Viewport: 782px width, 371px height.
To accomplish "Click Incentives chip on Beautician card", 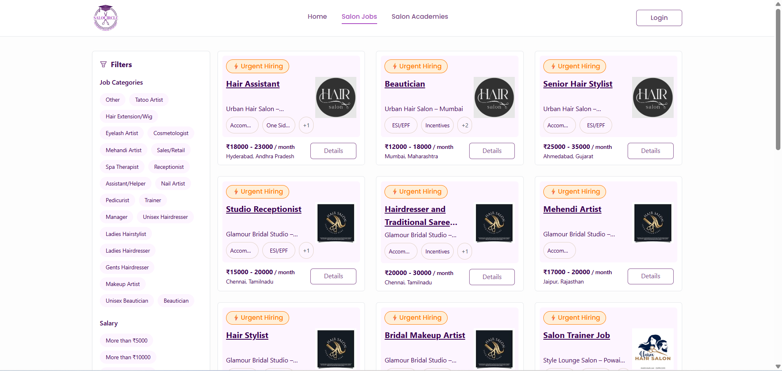I will coord(437,125).
